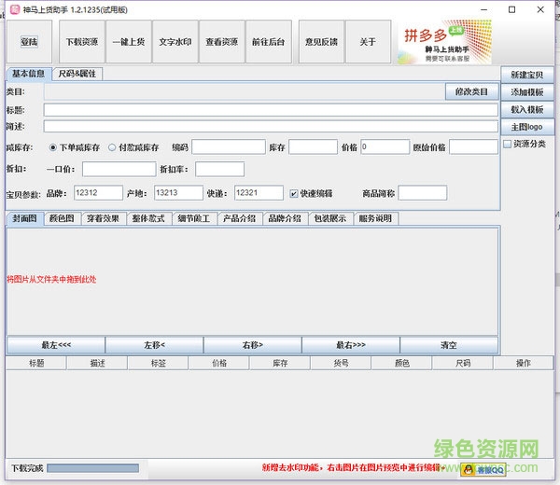This screenshot has width=560, height=485.
Task: Select the 细节做工 tab
Action: coord(194,218)
